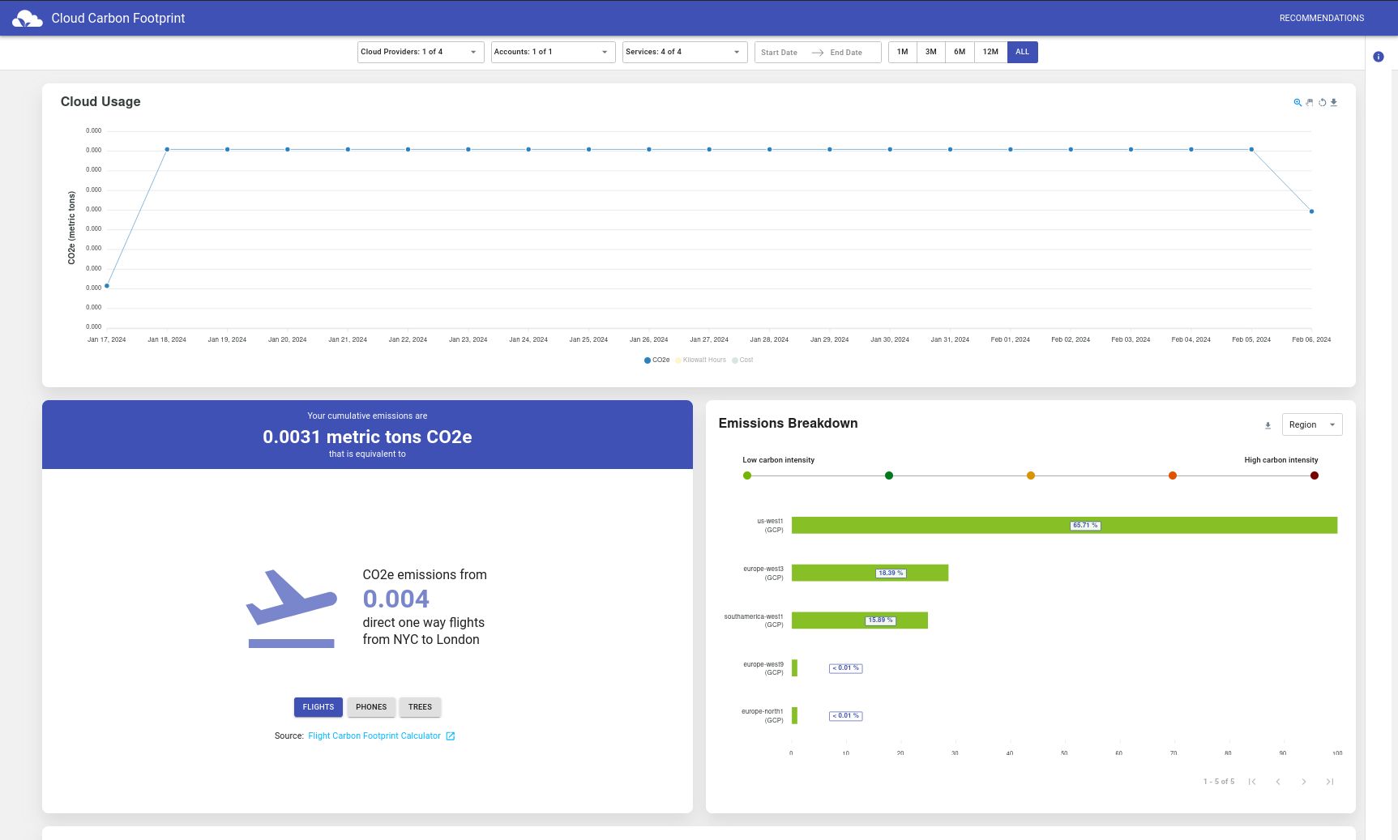Download the Cloud Usage chart image
Screen dimensions: 1398x840
[1334, 103]
